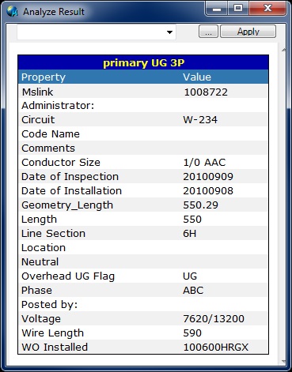
Task: Click the Mslink property label
Action: (37, 92)
